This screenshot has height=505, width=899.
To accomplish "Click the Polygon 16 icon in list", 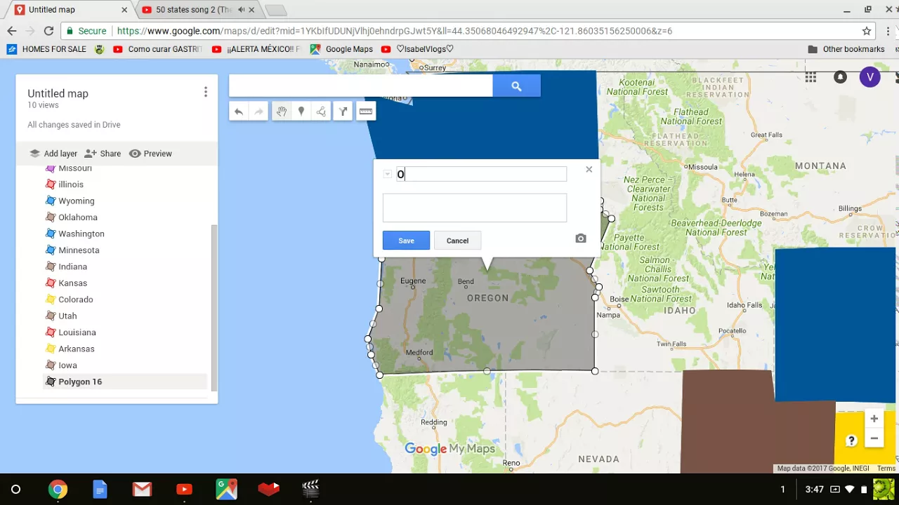I will click(51, 382).
